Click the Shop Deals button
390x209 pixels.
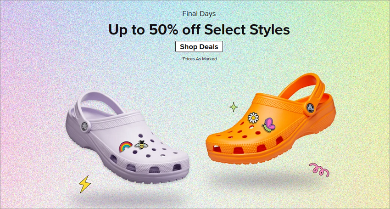coord(199,46)
